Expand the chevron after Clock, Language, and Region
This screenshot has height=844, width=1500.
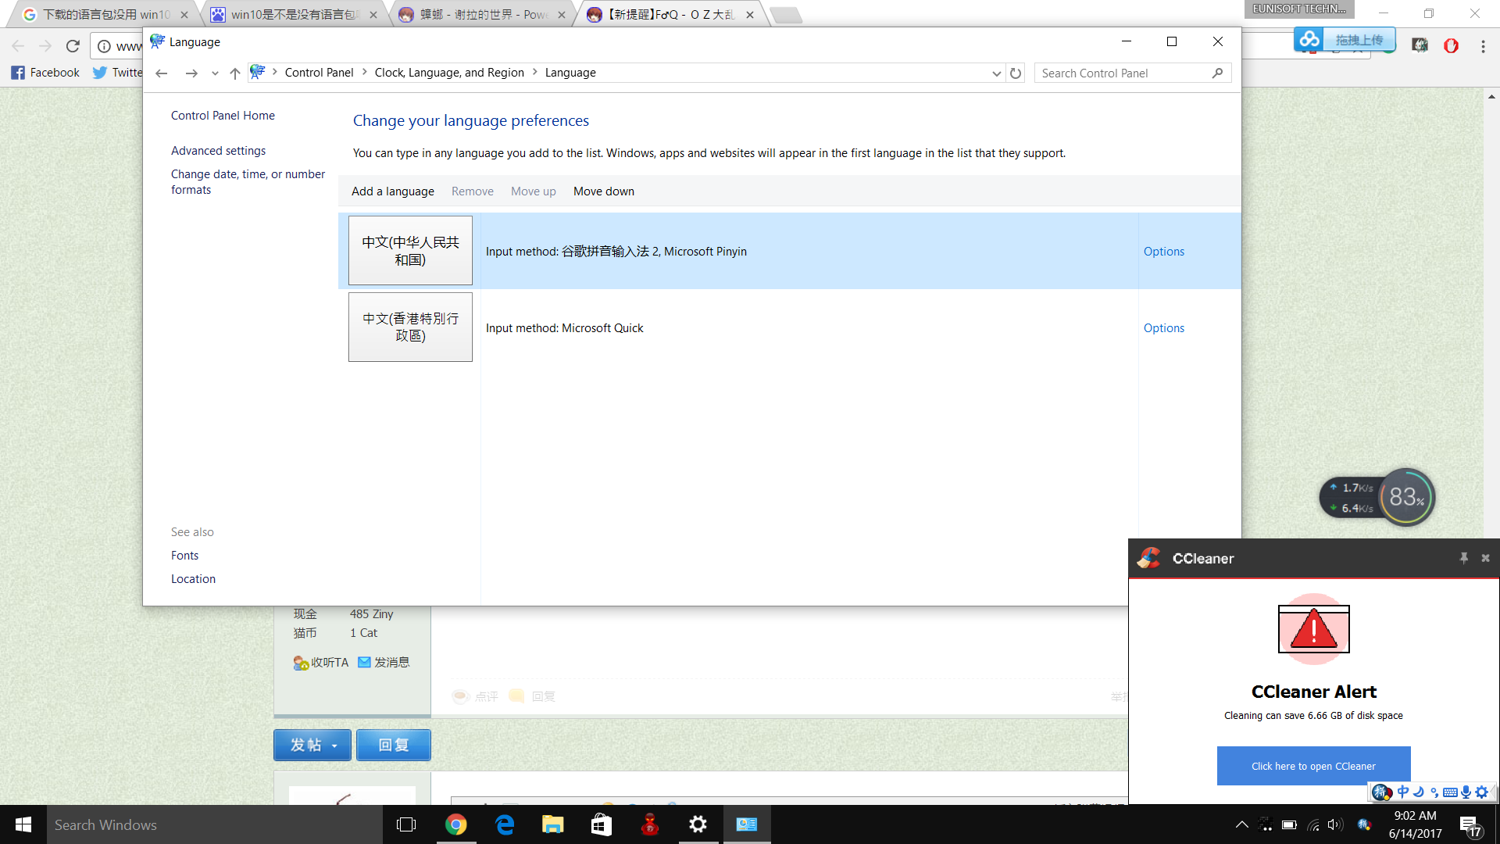coord(535,72)
